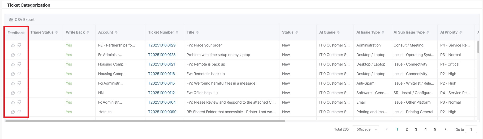
Task: Click the 'Anti-Spam' issue type cell
Action: click(x=365, y=83)
